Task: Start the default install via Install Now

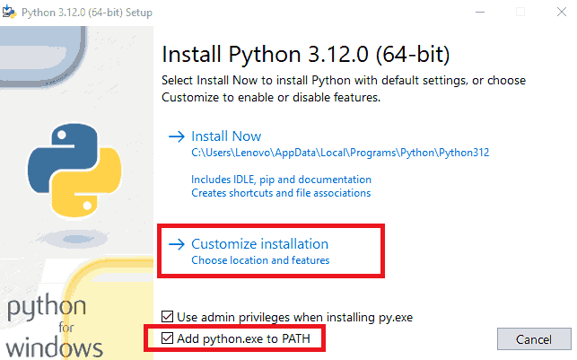Action: [x=226, y=136]
